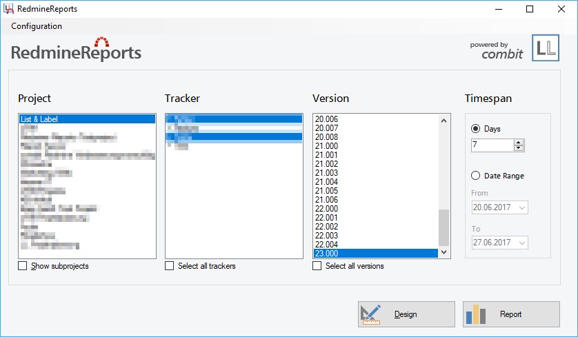Click the version list scrollbar thumb
The height and width of the screenshot is (337, 578).
tap(444, 227)
